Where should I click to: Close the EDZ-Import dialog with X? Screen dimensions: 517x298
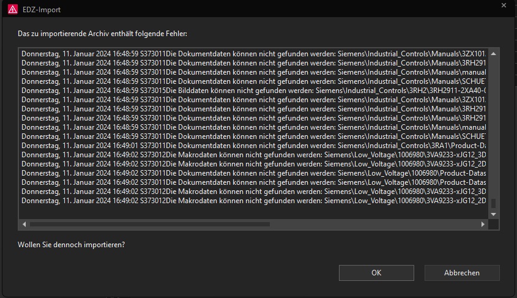tap(504, 6)
